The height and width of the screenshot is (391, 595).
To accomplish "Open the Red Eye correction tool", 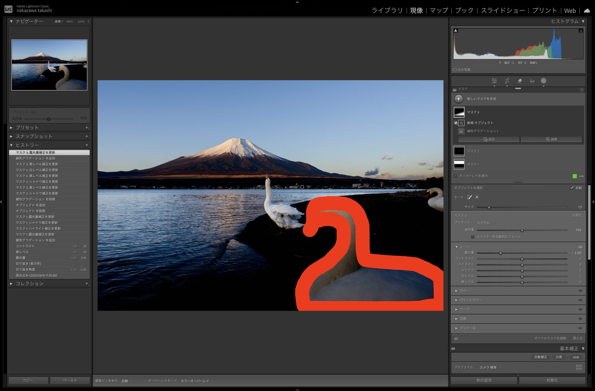I will pos(532,81).
